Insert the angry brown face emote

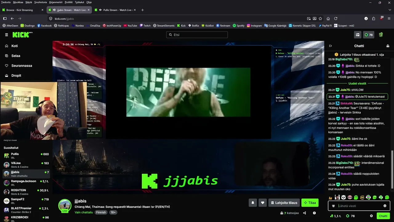point(362,197)
